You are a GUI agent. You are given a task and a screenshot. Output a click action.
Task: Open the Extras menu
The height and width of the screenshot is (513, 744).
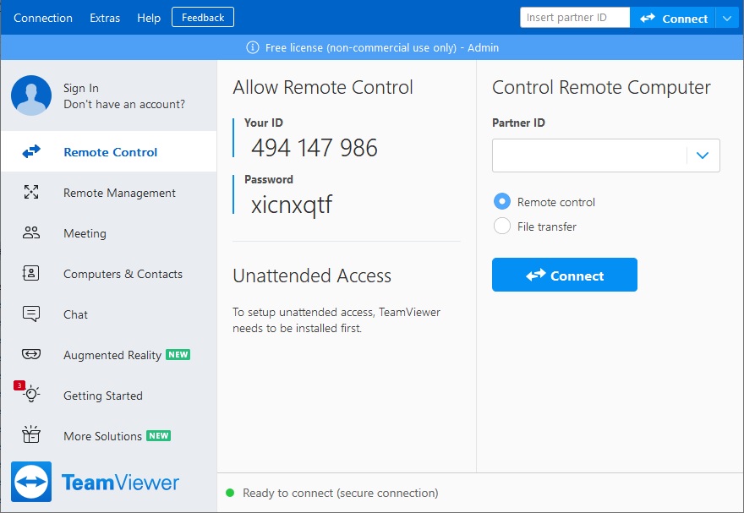[105, 18]
